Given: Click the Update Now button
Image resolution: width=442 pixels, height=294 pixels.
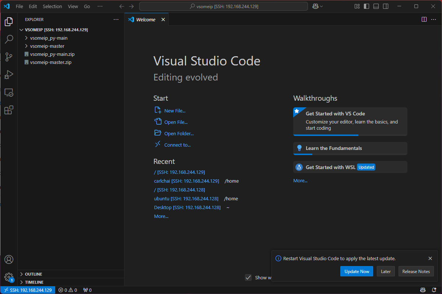Looking at the screenshot, I should 357,271.
